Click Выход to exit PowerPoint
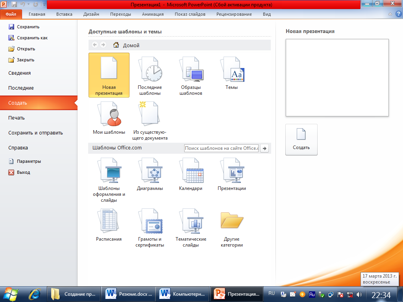The width and height of the screenshot is (403, 302). 19,172
